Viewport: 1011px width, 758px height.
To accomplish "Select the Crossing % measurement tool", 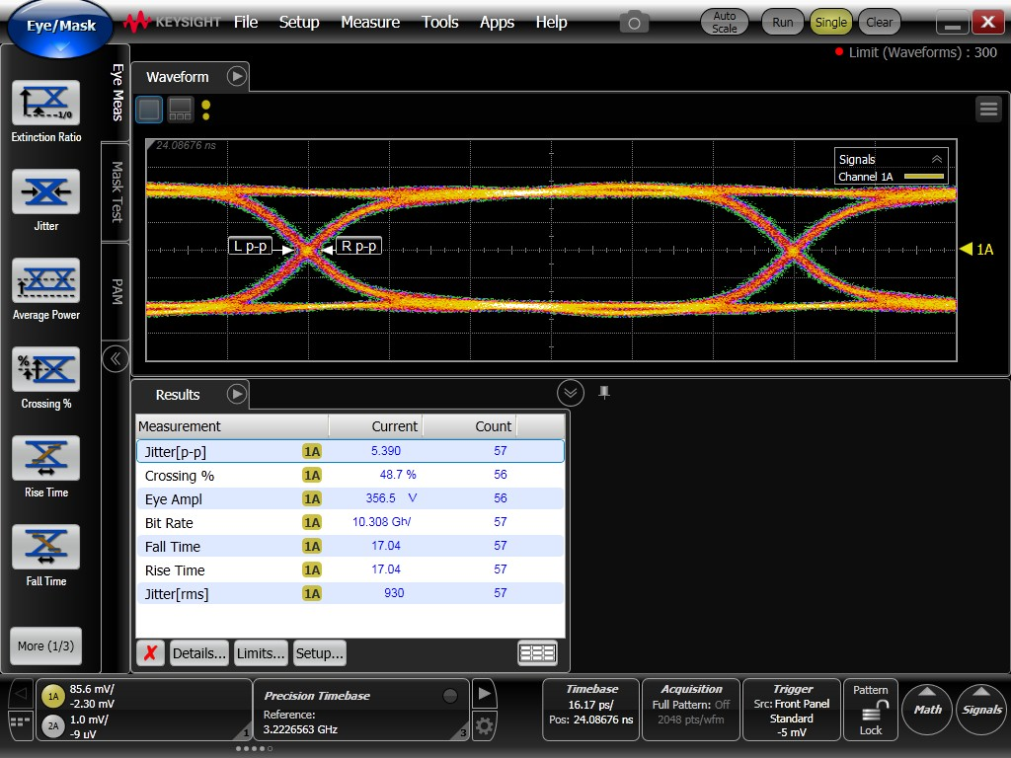I will 45,369.
